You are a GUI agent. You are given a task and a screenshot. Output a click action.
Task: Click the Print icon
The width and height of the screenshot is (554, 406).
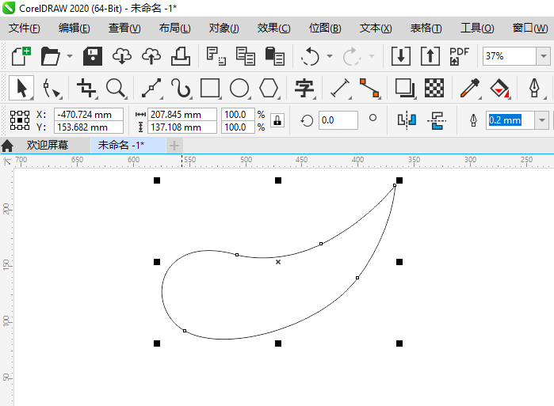(179, 56)
